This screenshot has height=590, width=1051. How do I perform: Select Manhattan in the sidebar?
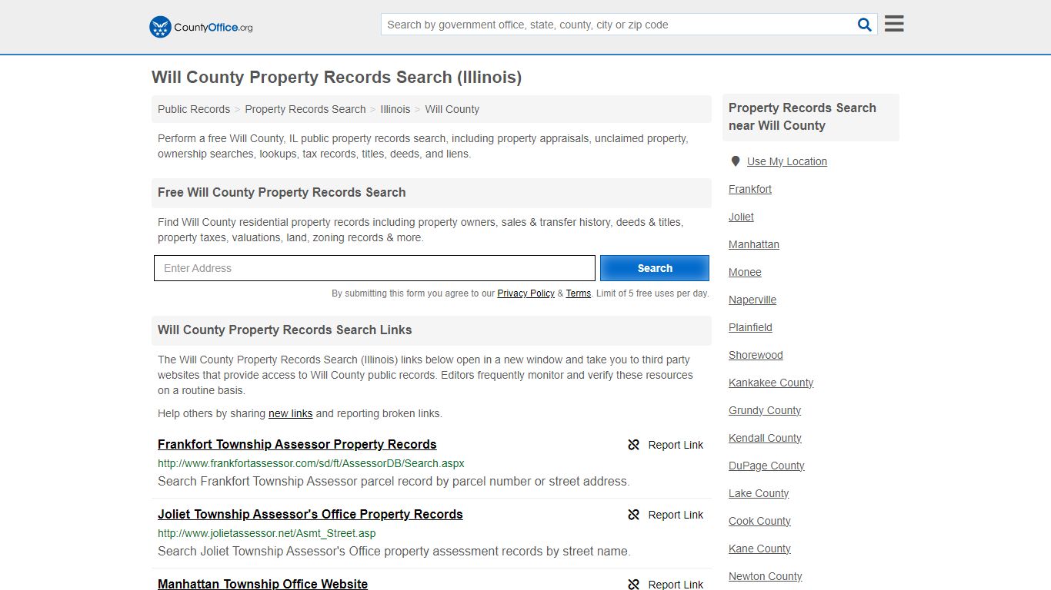(754, 244)
